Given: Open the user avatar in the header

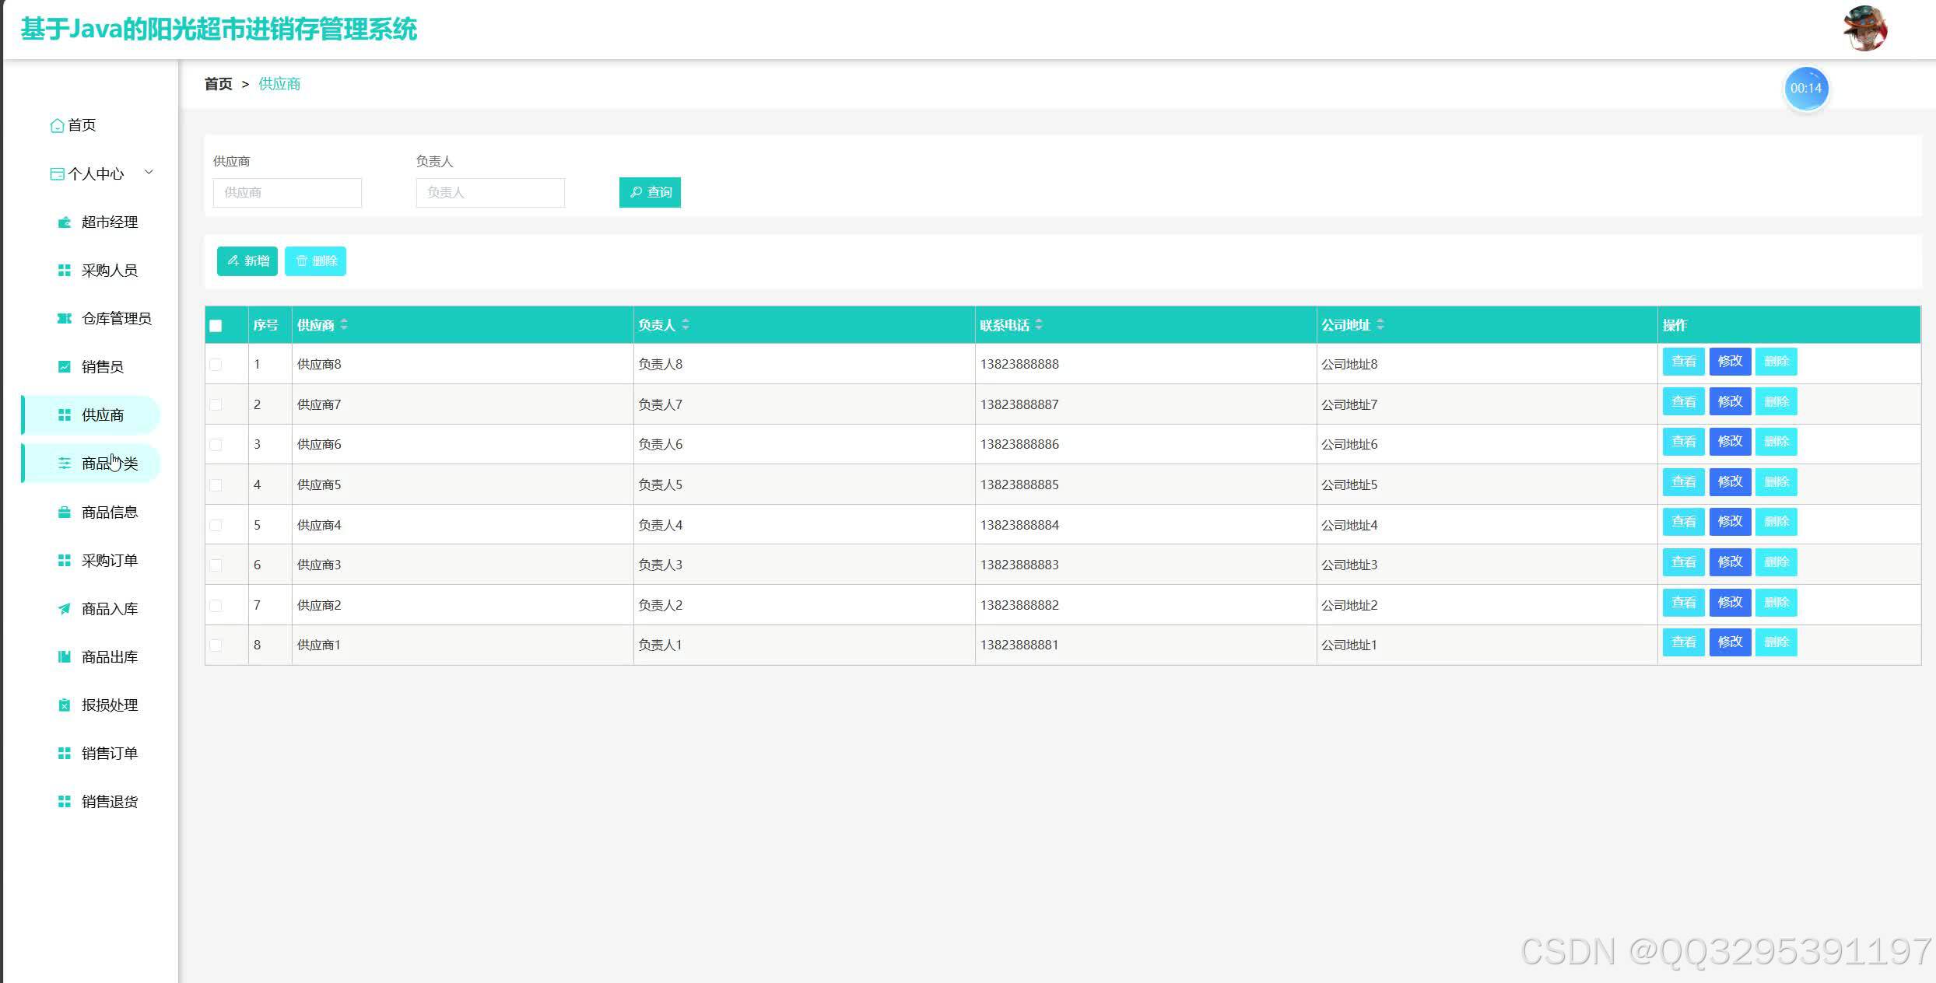Looking at the screenshot, I should (x=1864, y=29).
